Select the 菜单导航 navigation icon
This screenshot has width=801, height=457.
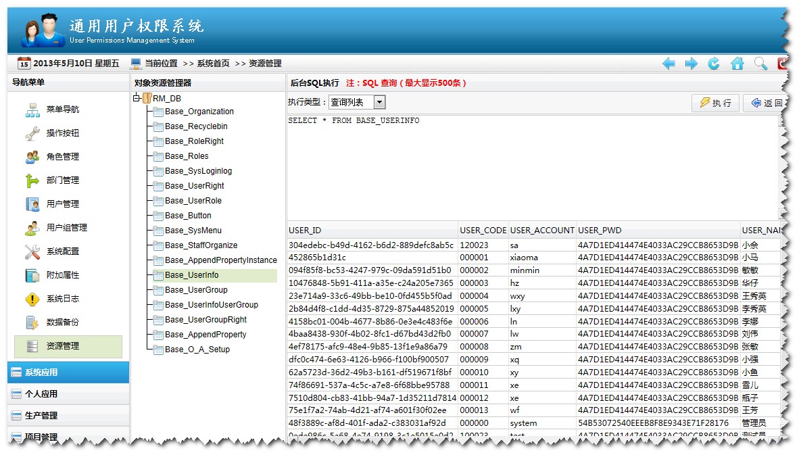coord(32,109)
